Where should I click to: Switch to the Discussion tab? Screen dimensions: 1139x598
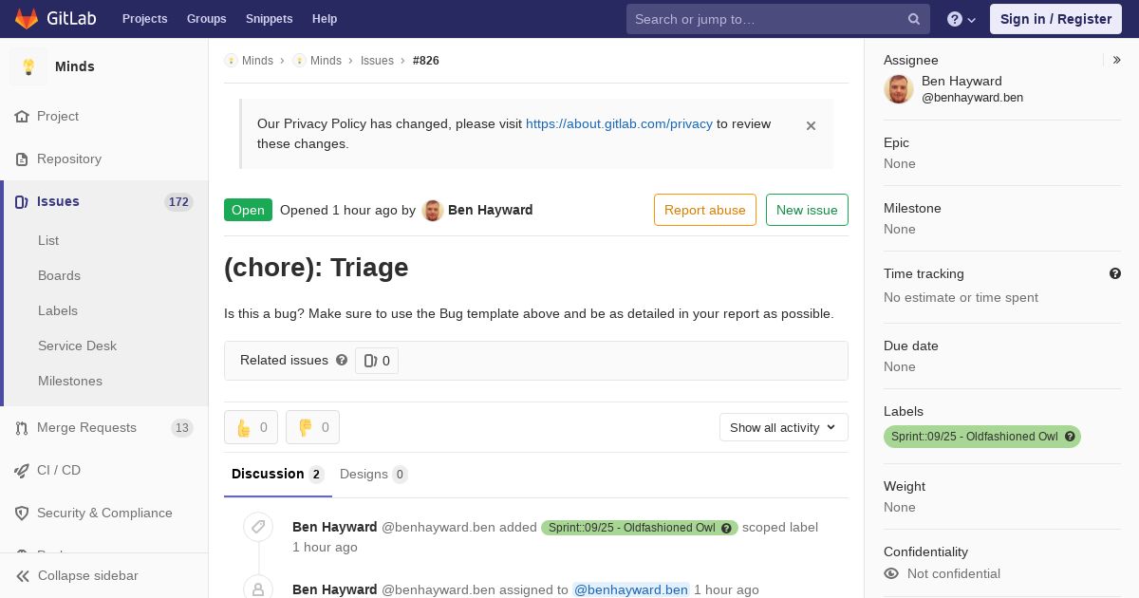click(x=278, y=474)
